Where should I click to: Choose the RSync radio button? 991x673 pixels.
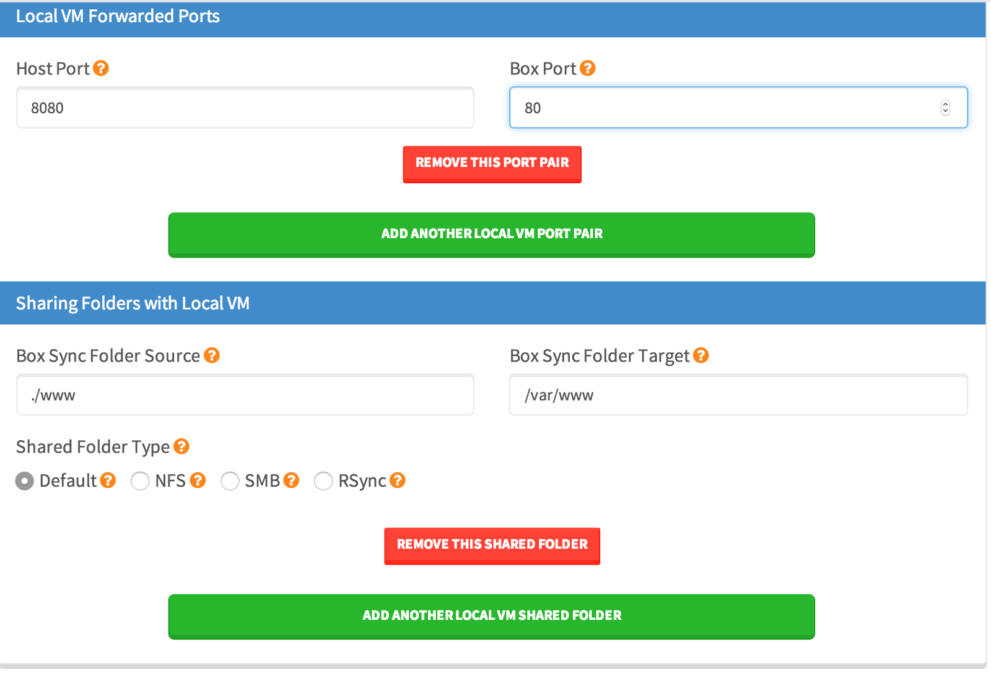[x=323, y=481]
